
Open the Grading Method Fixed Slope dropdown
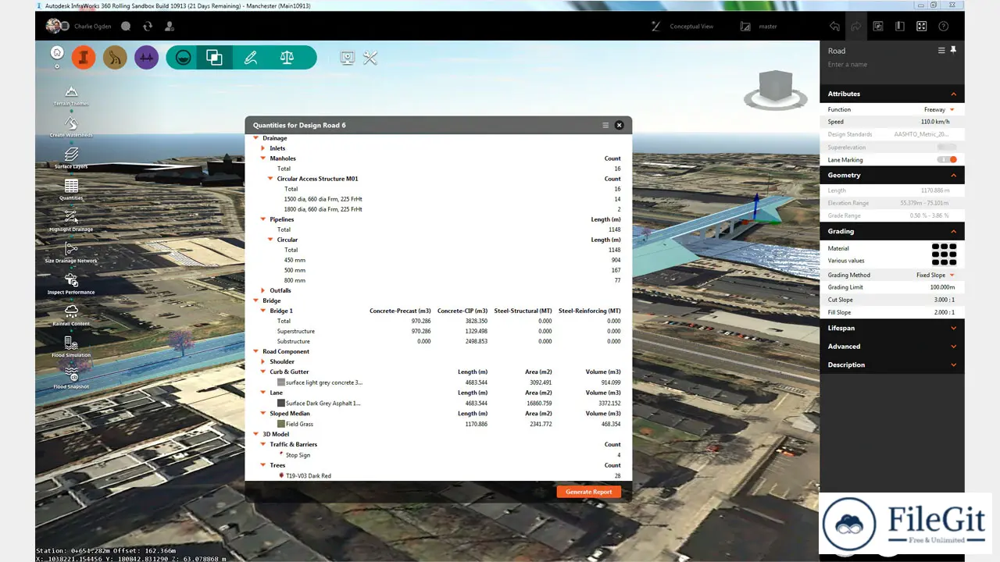point(935,275)
